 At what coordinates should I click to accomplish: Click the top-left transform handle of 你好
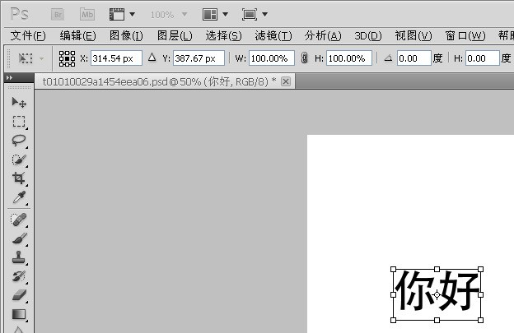(394, 269)
